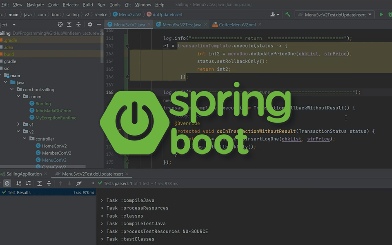Image resolution: width=392 pixels, height=245 pixels.
Task: Click the service breadcrumb
Action: point(101,15)
